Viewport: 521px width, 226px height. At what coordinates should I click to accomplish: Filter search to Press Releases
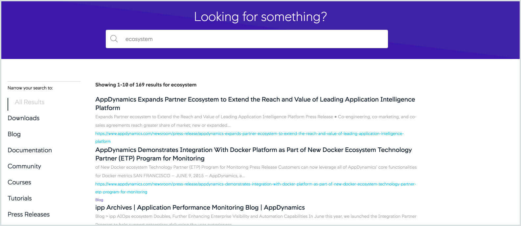pos(28,214)
